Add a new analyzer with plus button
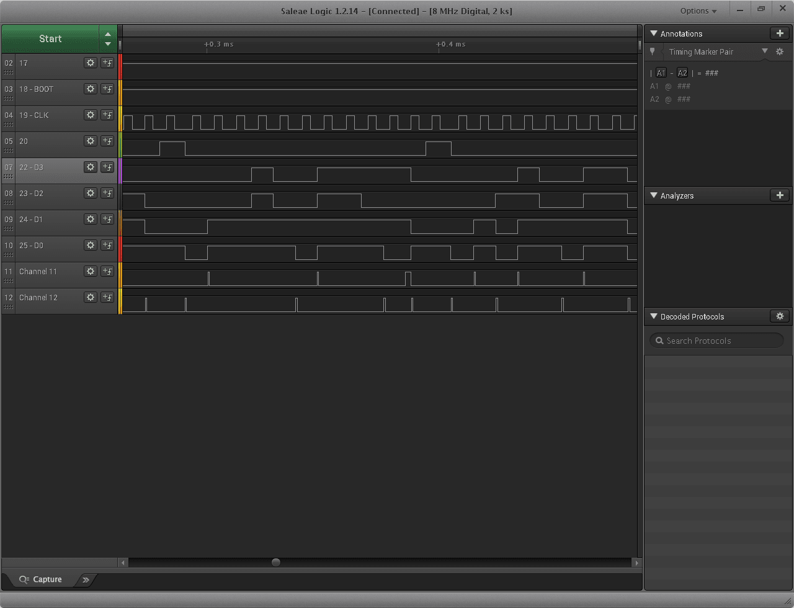 (779, 195)
